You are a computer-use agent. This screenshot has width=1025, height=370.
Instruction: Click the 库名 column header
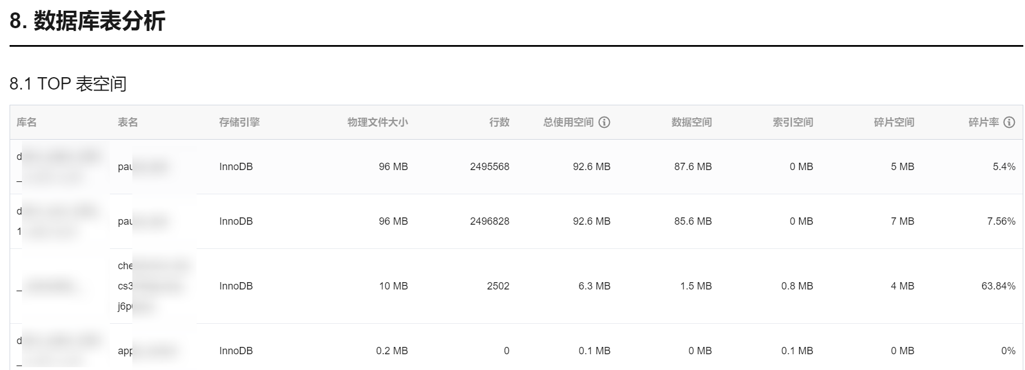[26, 122]
